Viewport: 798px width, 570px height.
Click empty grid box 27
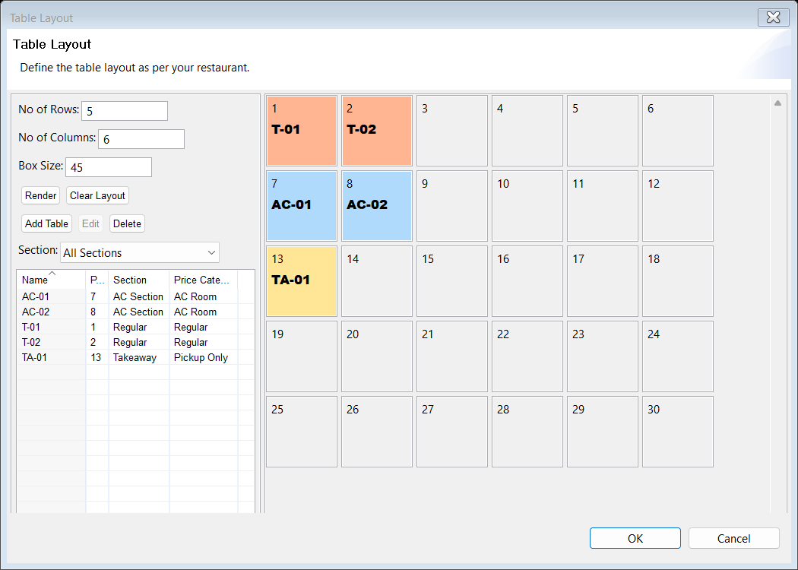(x=452, y=432)
